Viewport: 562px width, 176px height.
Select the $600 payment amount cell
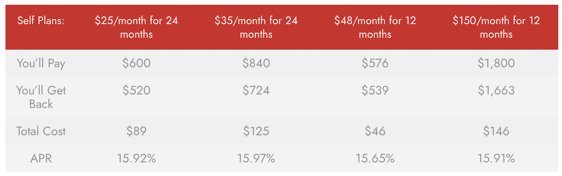136,63
